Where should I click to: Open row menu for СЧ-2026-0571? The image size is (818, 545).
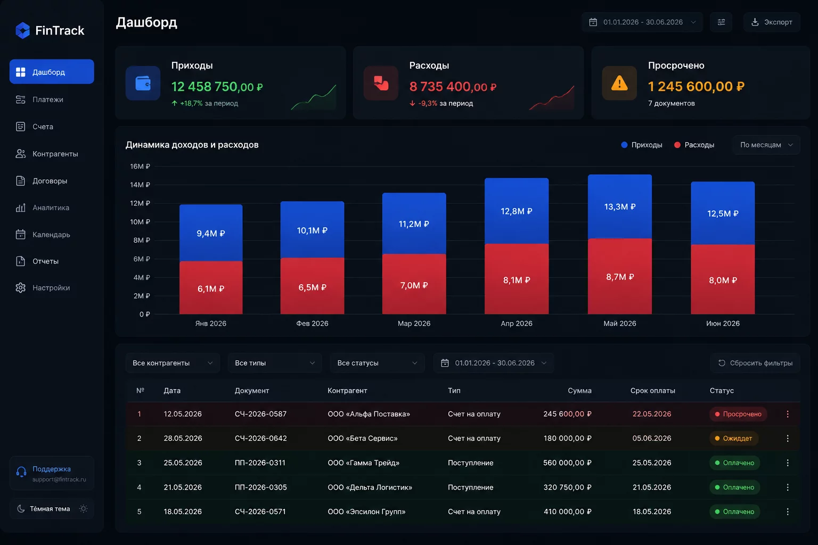[x=788, y=512]
